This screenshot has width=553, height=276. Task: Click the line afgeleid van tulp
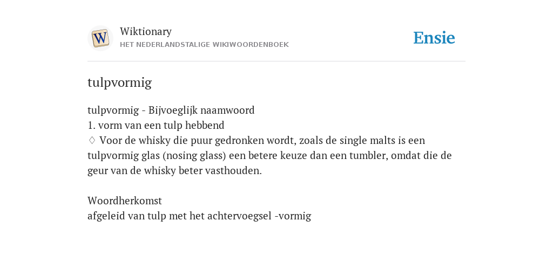tap(199, 216)
